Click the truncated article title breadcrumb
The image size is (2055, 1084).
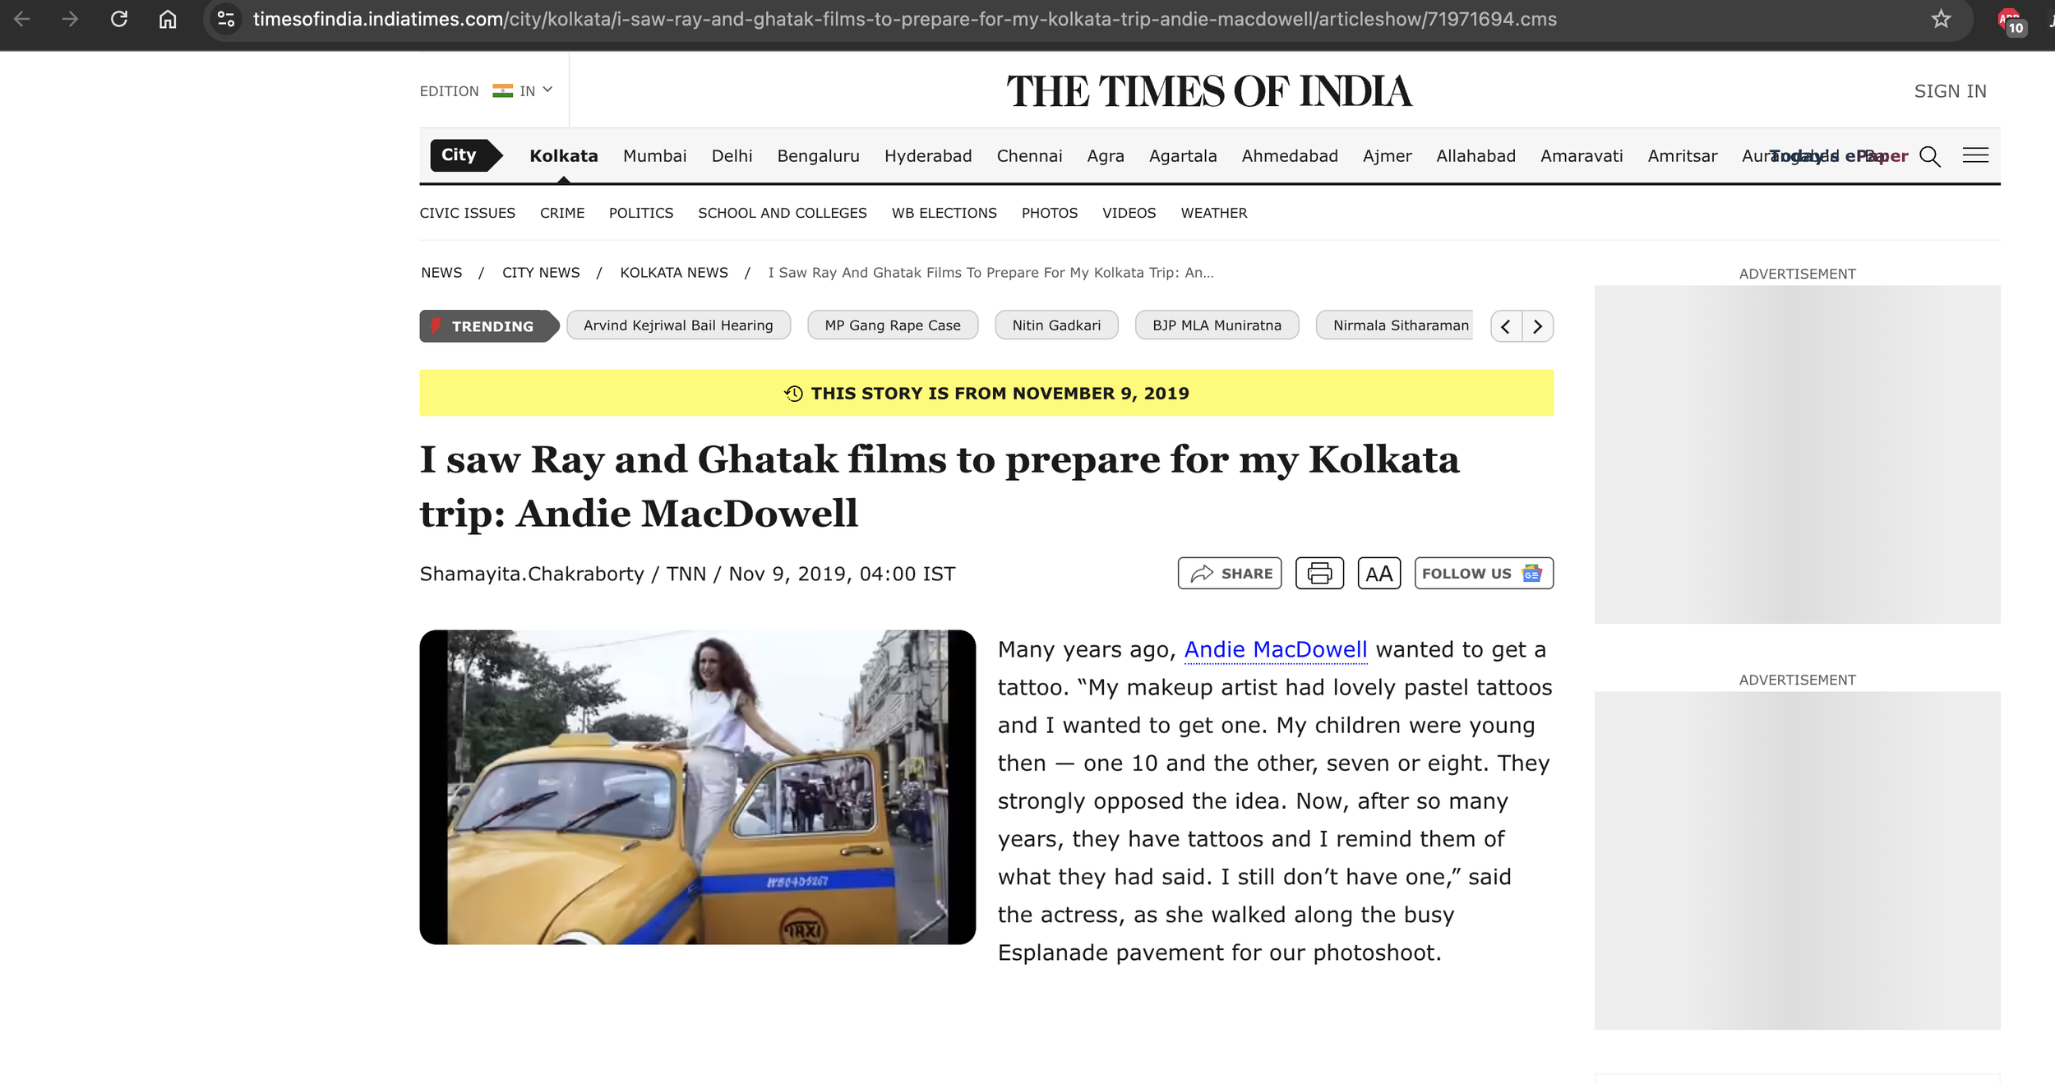tap(991, 272)
